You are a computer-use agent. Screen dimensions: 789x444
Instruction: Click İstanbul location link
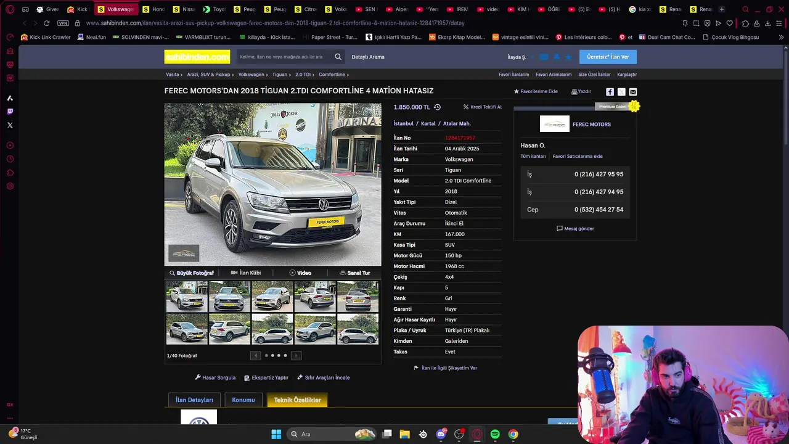coord(403,124)
